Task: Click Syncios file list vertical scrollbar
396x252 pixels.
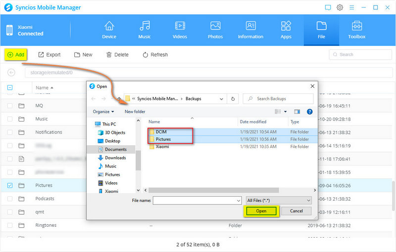Action: click(x=394, y=196)
